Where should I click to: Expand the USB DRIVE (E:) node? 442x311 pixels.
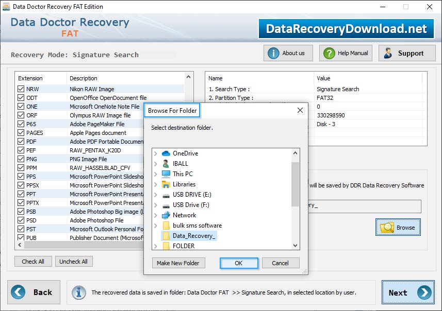pos(156,195)
